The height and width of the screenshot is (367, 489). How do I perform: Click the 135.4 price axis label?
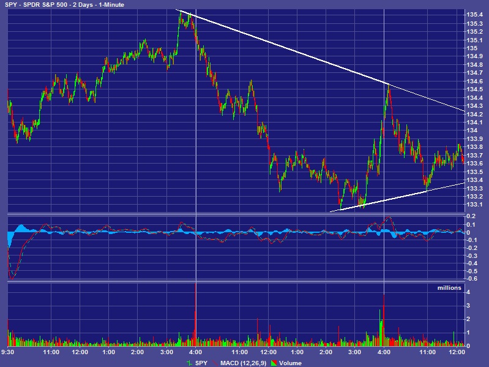[x=475, y=14]
